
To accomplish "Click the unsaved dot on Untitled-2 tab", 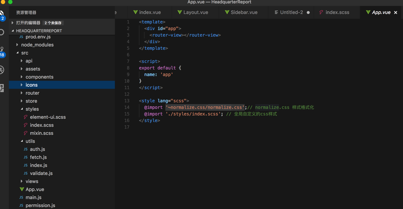I will [308, 12].
